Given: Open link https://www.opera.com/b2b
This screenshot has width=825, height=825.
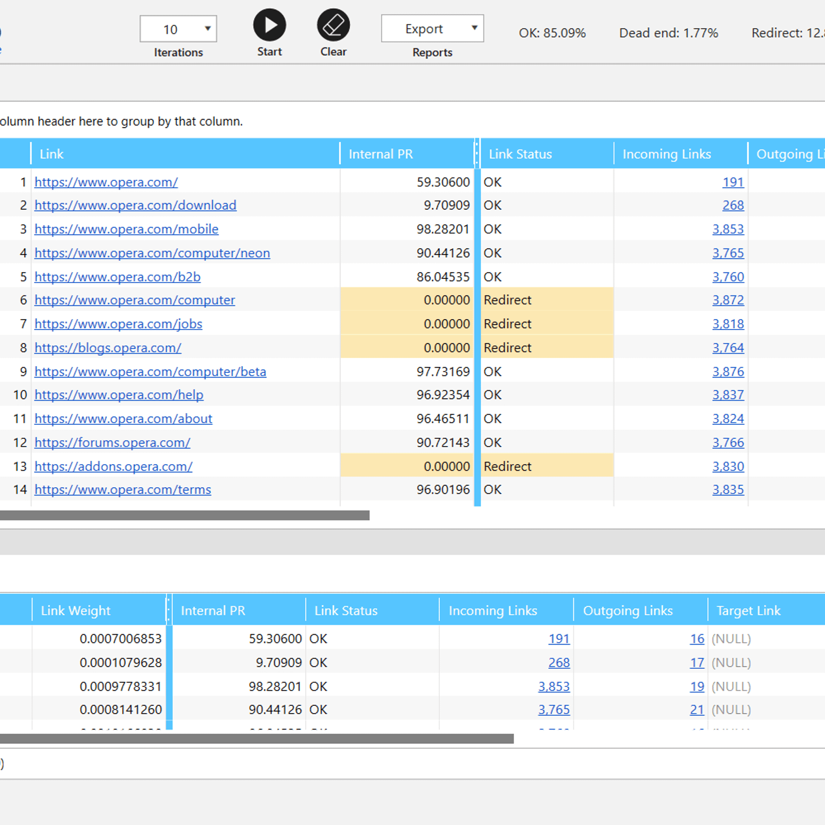Looking at the screenshot, I should coord(118,277).
